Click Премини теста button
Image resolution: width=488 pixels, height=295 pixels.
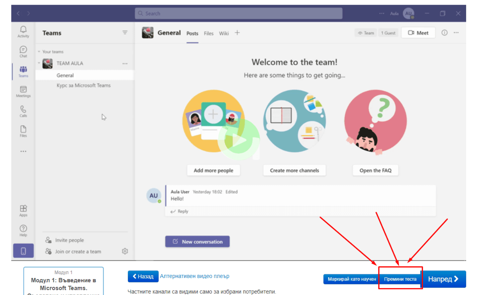400,279
